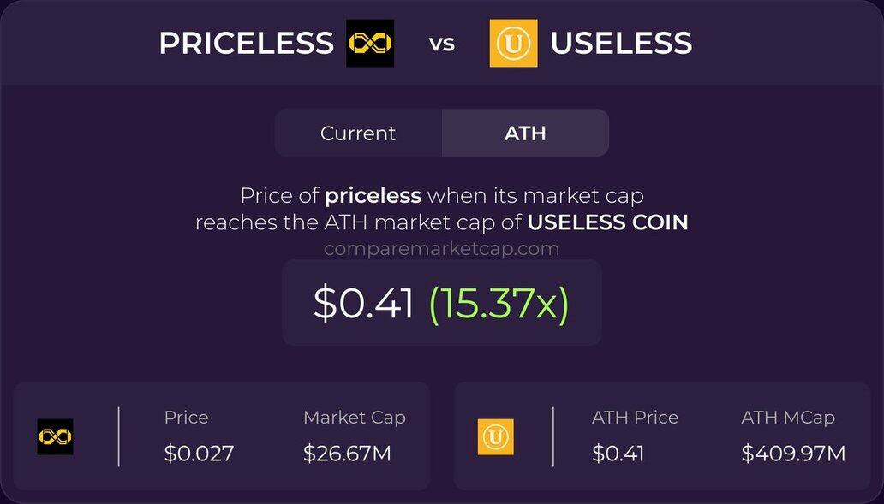This screenshot has height=504, width=884.
Task: Switch to the Current tab
Action: (358, 133)
